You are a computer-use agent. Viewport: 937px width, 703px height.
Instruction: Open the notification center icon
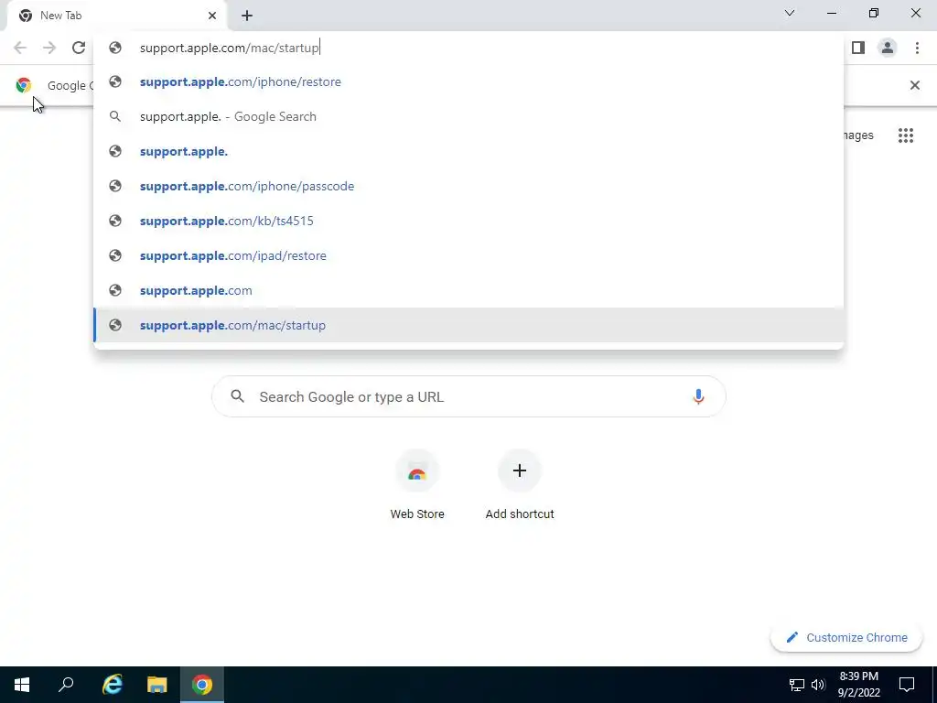point(907,685)
